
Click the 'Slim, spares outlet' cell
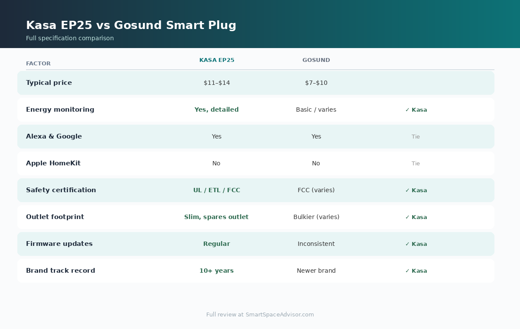point(217,217)
